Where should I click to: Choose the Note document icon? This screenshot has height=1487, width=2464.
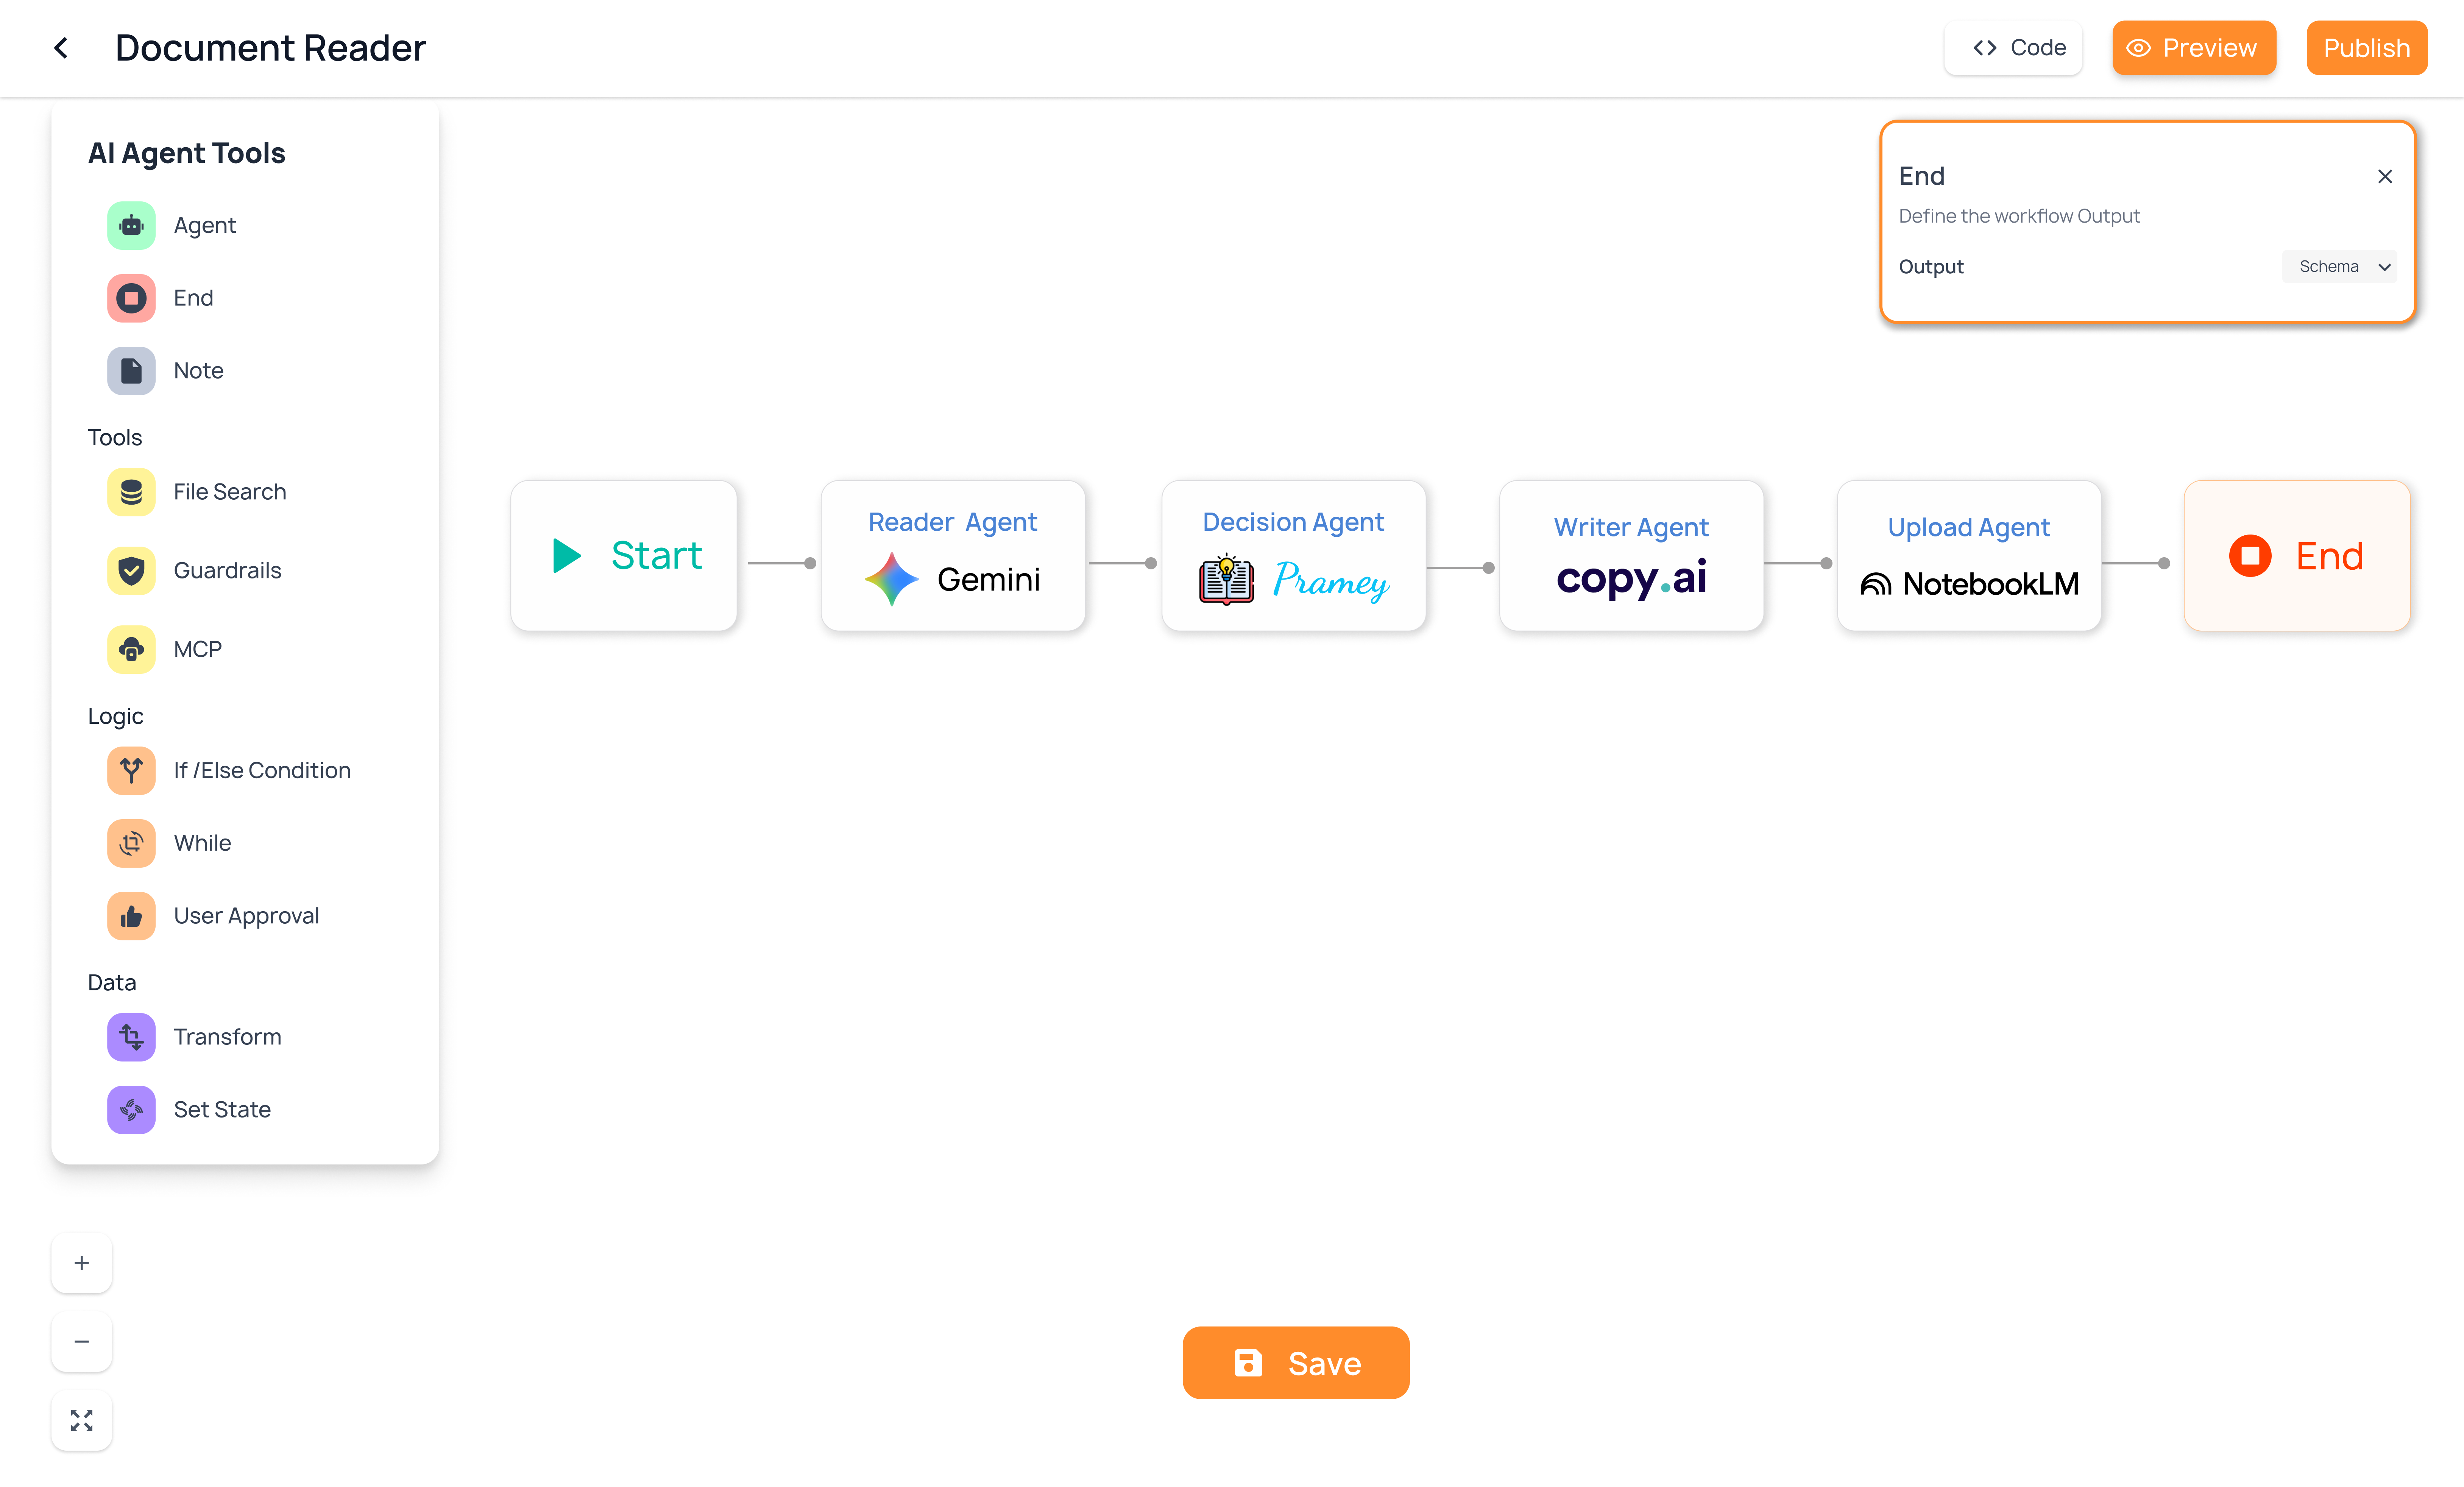point(131,371)
